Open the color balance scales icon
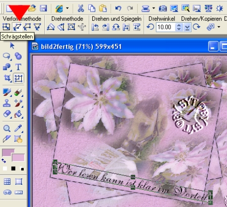This screenshot has height=207, width=227. [x=208, y=8]
